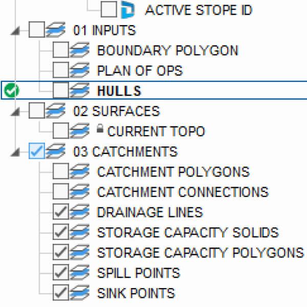The height and width of the screenshot is (307, 307).
Task: Click the ACTIVE STOPE ID design icon
Action: tap(127, 10)
